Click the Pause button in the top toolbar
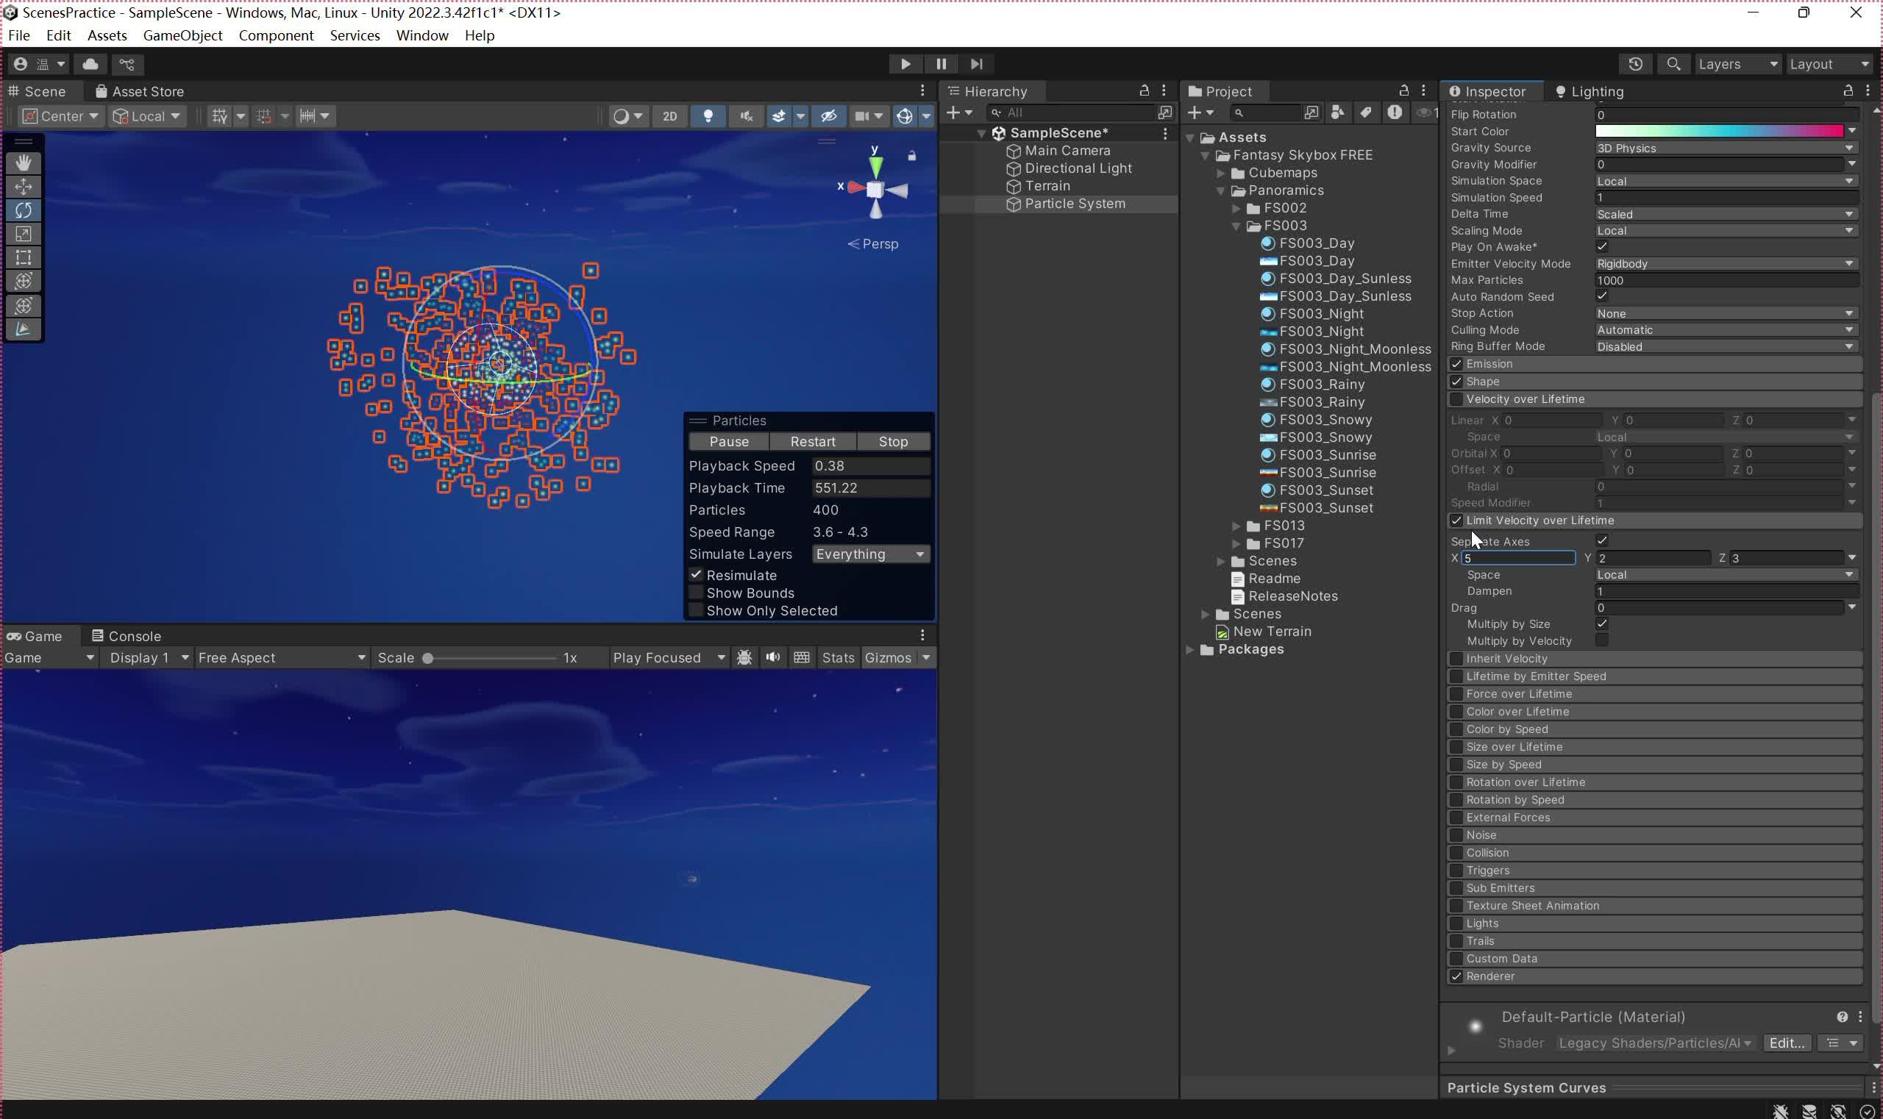The image size is (1883, 1119). point(941,64)
